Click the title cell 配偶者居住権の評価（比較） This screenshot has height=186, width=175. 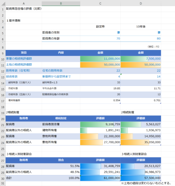pos(24,9)
